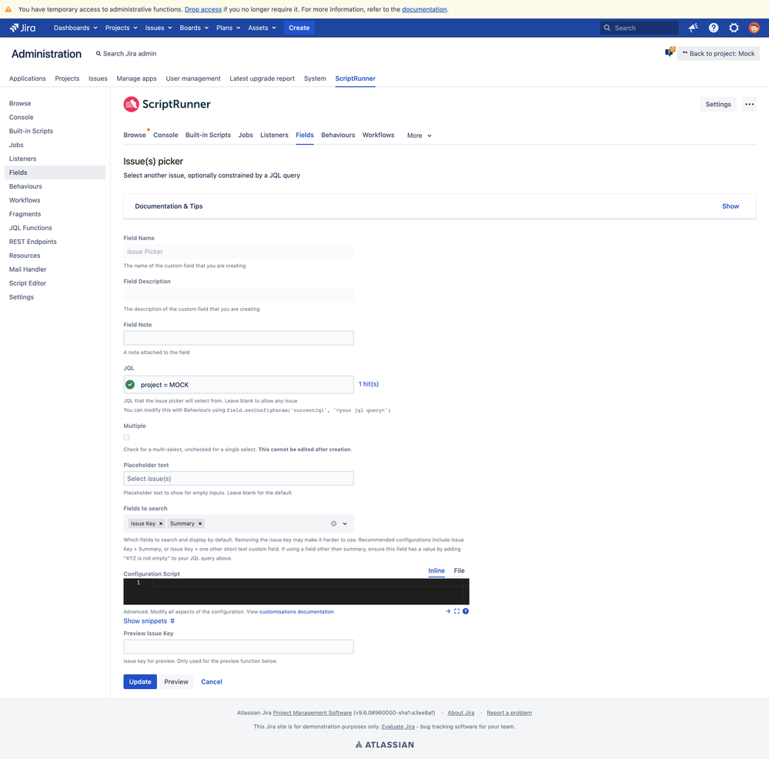Open JQL Functions in sidebar
The height and width of the screenshot is (759, 769).
point(31,228)
